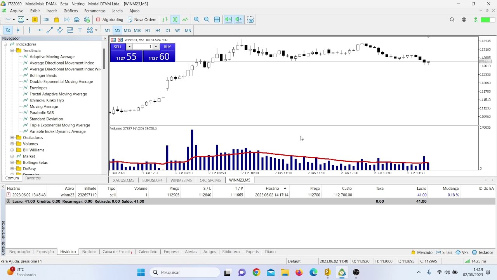Image resolution: width=497 pixels, height=280 pixels.
Task: Select the Fibonacci retracement tool
Action: tap(70, 30)
